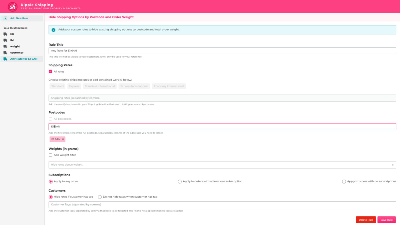Uncheck the All rates checkbox

click(x=50, y=71)
